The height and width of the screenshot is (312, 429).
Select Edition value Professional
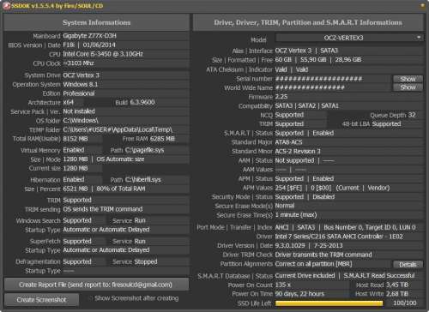(79, 93)
